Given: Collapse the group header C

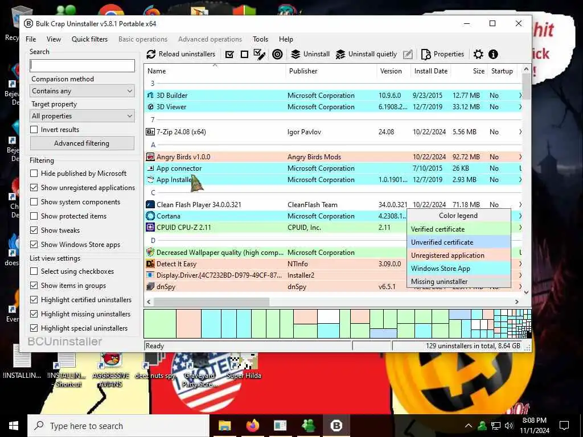Looking at the screenshot, I should tap(153, 192).
